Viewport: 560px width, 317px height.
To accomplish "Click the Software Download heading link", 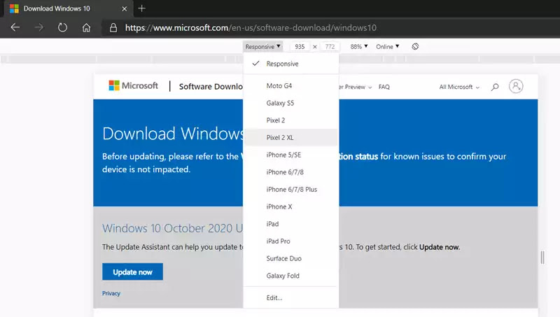I will 211,86.
